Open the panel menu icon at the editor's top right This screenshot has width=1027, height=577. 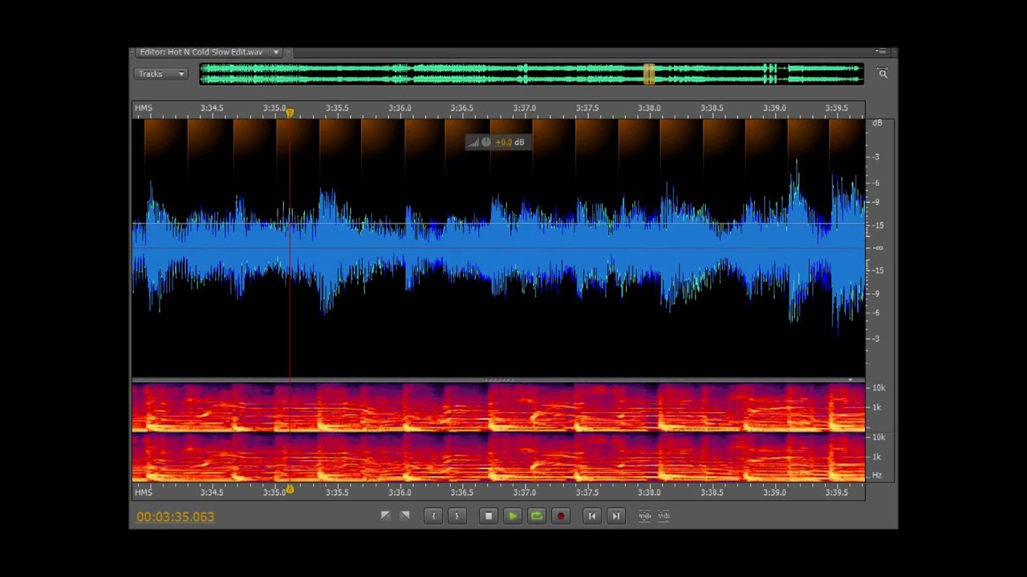click(881, 52)
